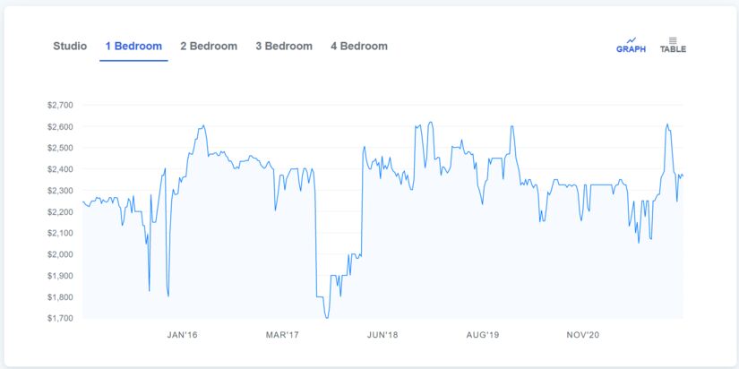Switch to the Studio tab
Image resolution: width=739 pixels, height=369 pixels.
[70, 46]
